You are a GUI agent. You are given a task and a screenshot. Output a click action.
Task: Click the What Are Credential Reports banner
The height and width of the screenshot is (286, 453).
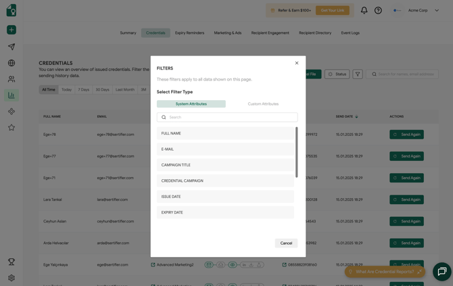click(x=385, y=272)
